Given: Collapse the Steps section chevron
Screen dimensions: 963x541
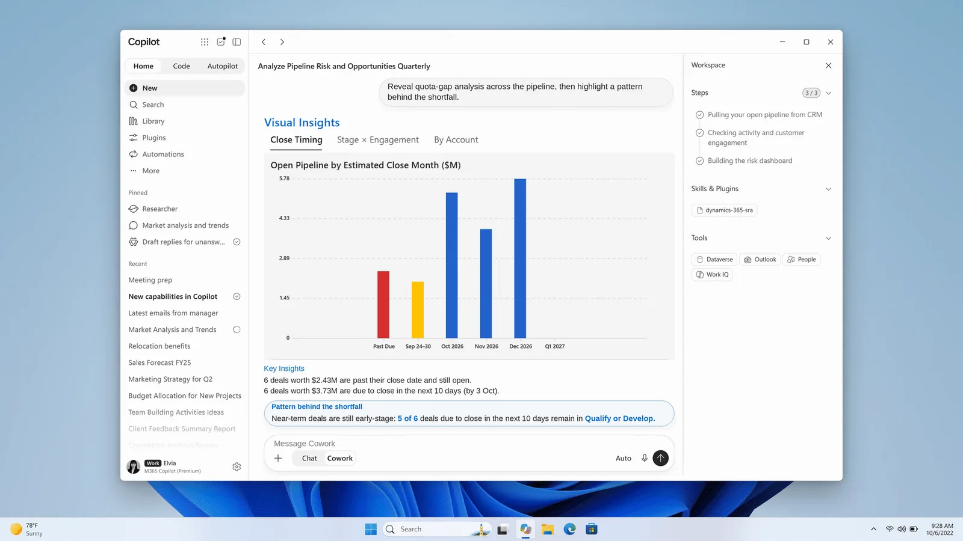Looking at the screenshot, I should (828, 93).
